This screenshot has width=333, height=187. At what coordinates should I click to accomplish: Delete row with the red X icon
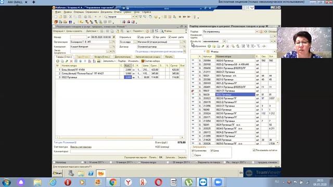point(71,61)
